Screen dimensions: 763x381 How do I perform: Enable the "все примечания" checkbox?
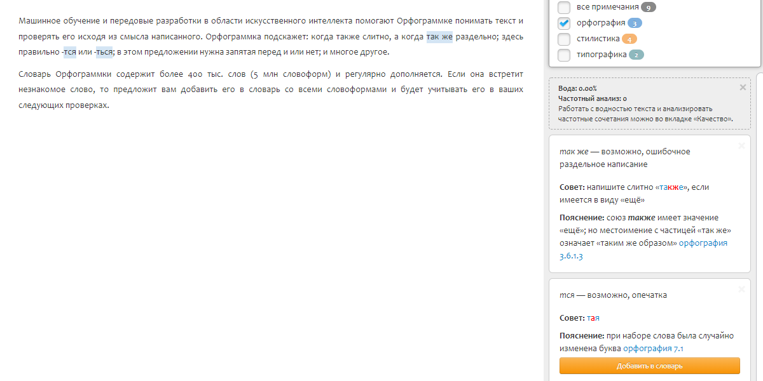coord(564,8)
